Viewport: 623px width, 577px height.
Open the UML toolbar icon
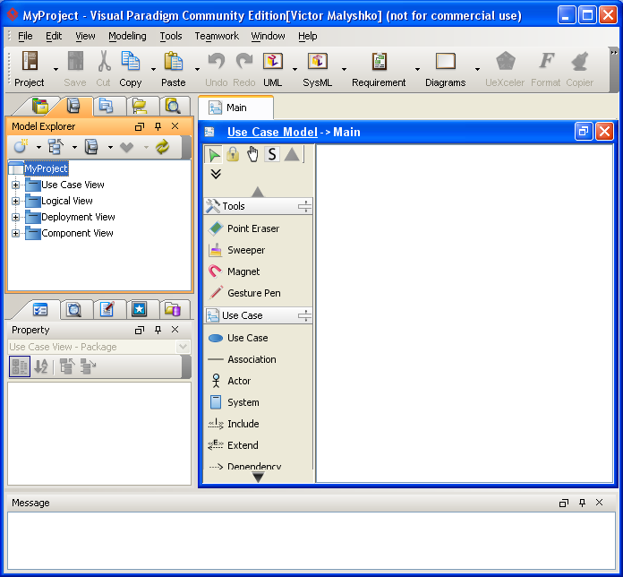click(x=272, y=61)
